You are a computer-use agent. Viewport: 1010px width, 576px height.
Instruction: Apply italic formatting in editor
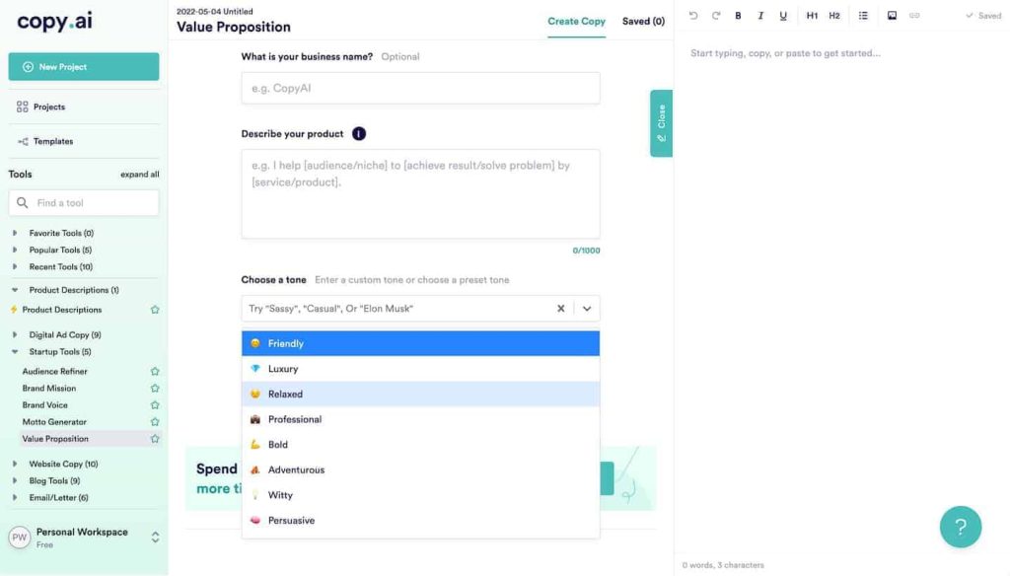(760, 16)
